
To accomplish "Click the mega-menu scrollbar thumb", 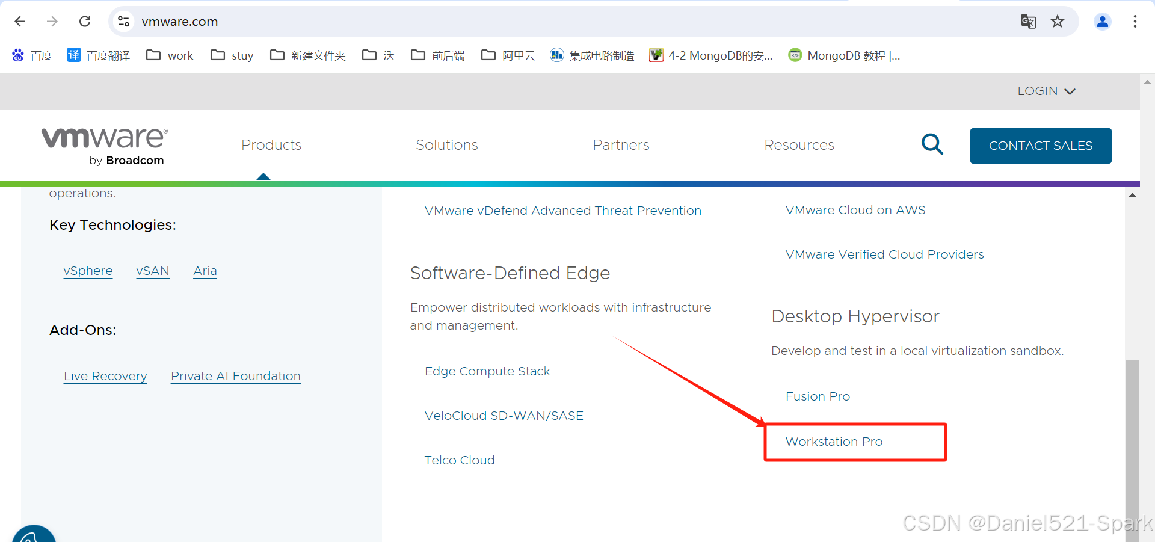I will tap(1132, 450).
